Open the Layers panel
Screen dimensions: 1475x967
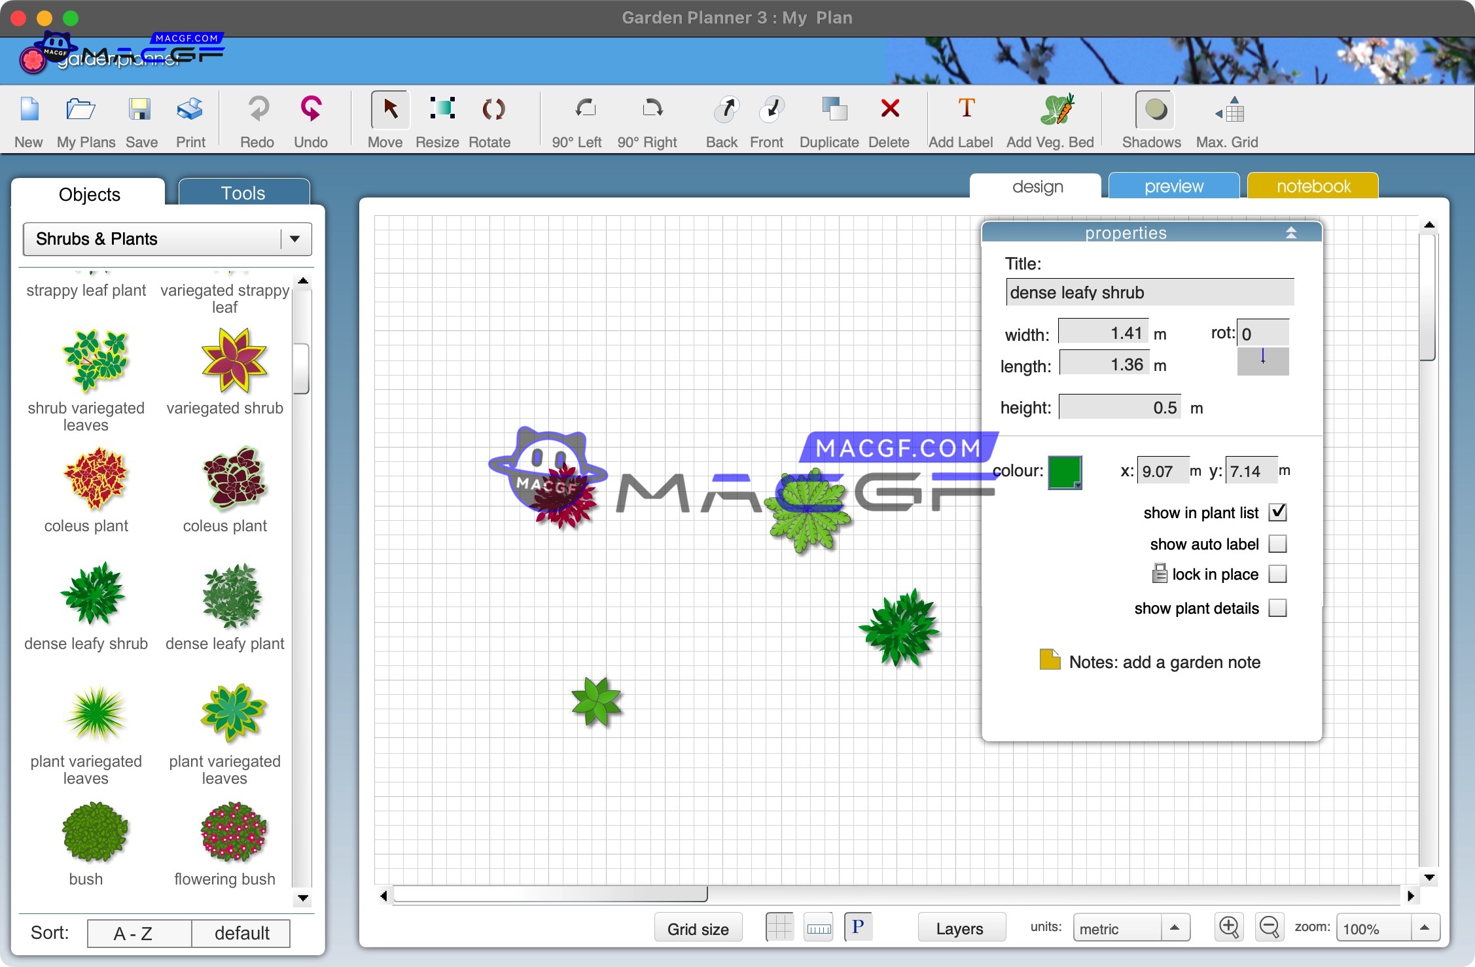[960, 927]
